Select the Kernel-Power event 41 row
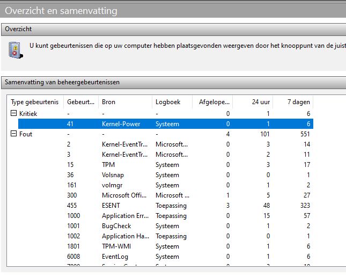 [x=166, y=123]
